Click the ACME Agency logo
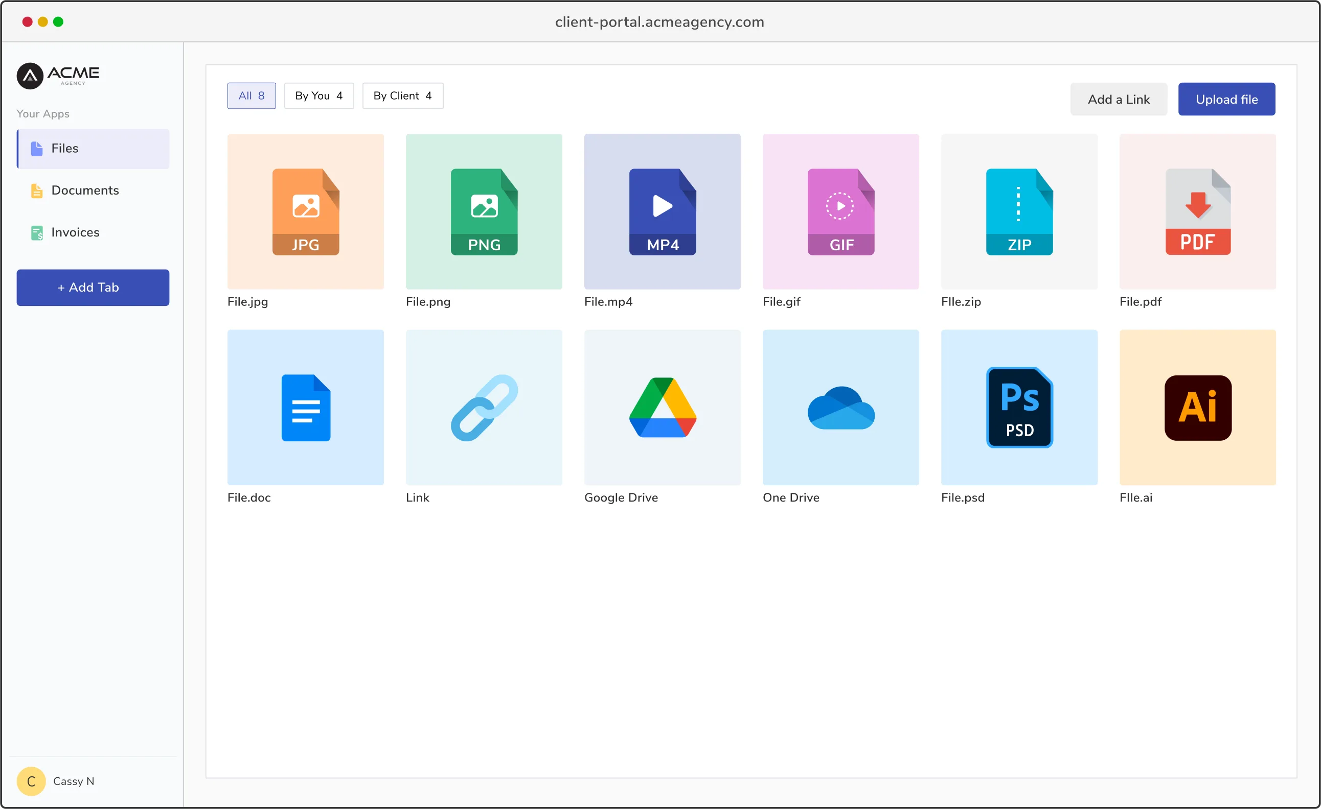Viewport: 1321px width, 809px height. [58, 76]
